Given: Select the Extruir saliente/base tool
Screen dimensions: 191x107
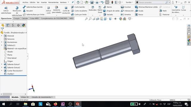Looking at the screenshot, I should 6,10.
